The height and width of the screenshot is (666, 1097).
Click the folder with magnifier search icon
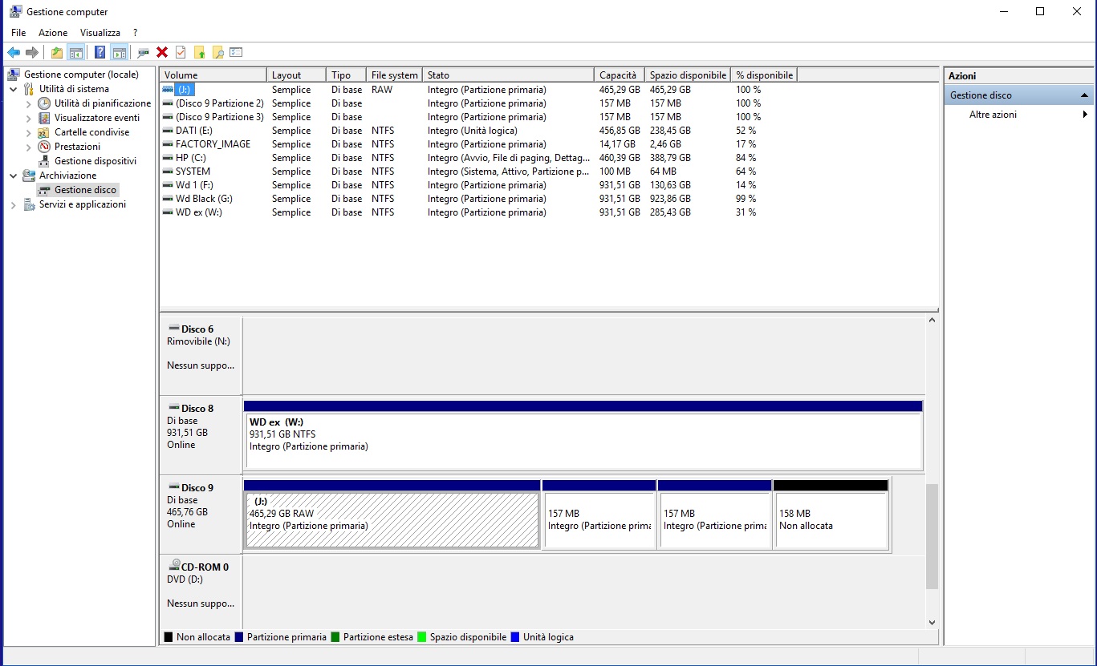click(x=217, y=52)
